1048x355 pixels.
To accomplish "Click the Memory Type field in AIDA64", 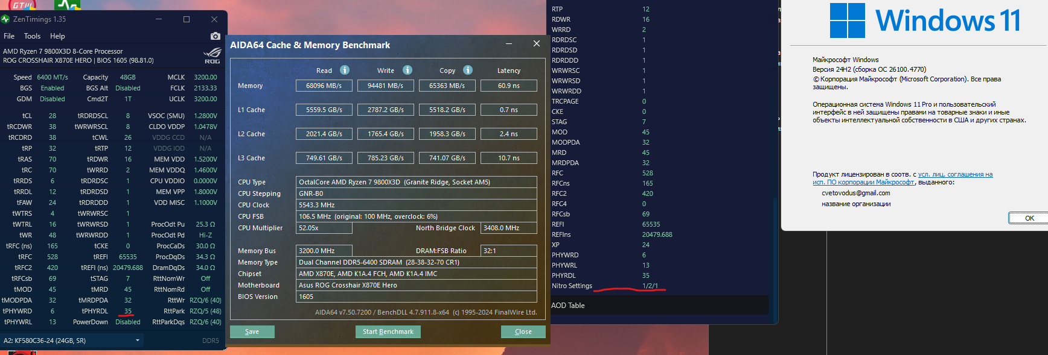I will coord(417,262).
